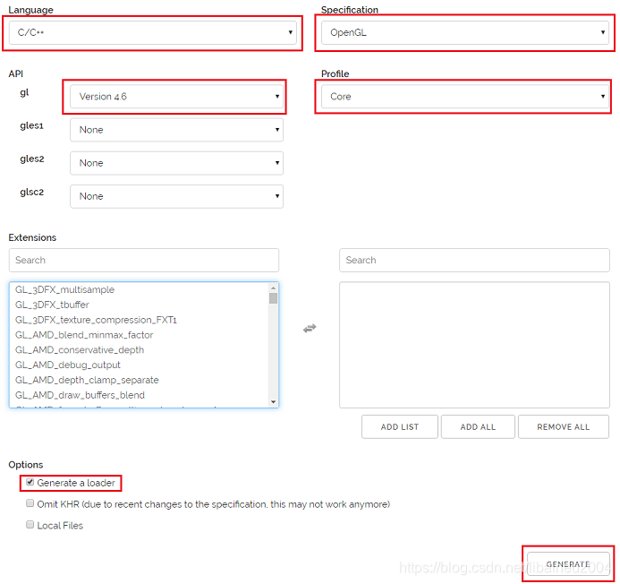620x584 pixels.
Task: Enable the Omit KHR checkbox
Action: click(30, 503)
